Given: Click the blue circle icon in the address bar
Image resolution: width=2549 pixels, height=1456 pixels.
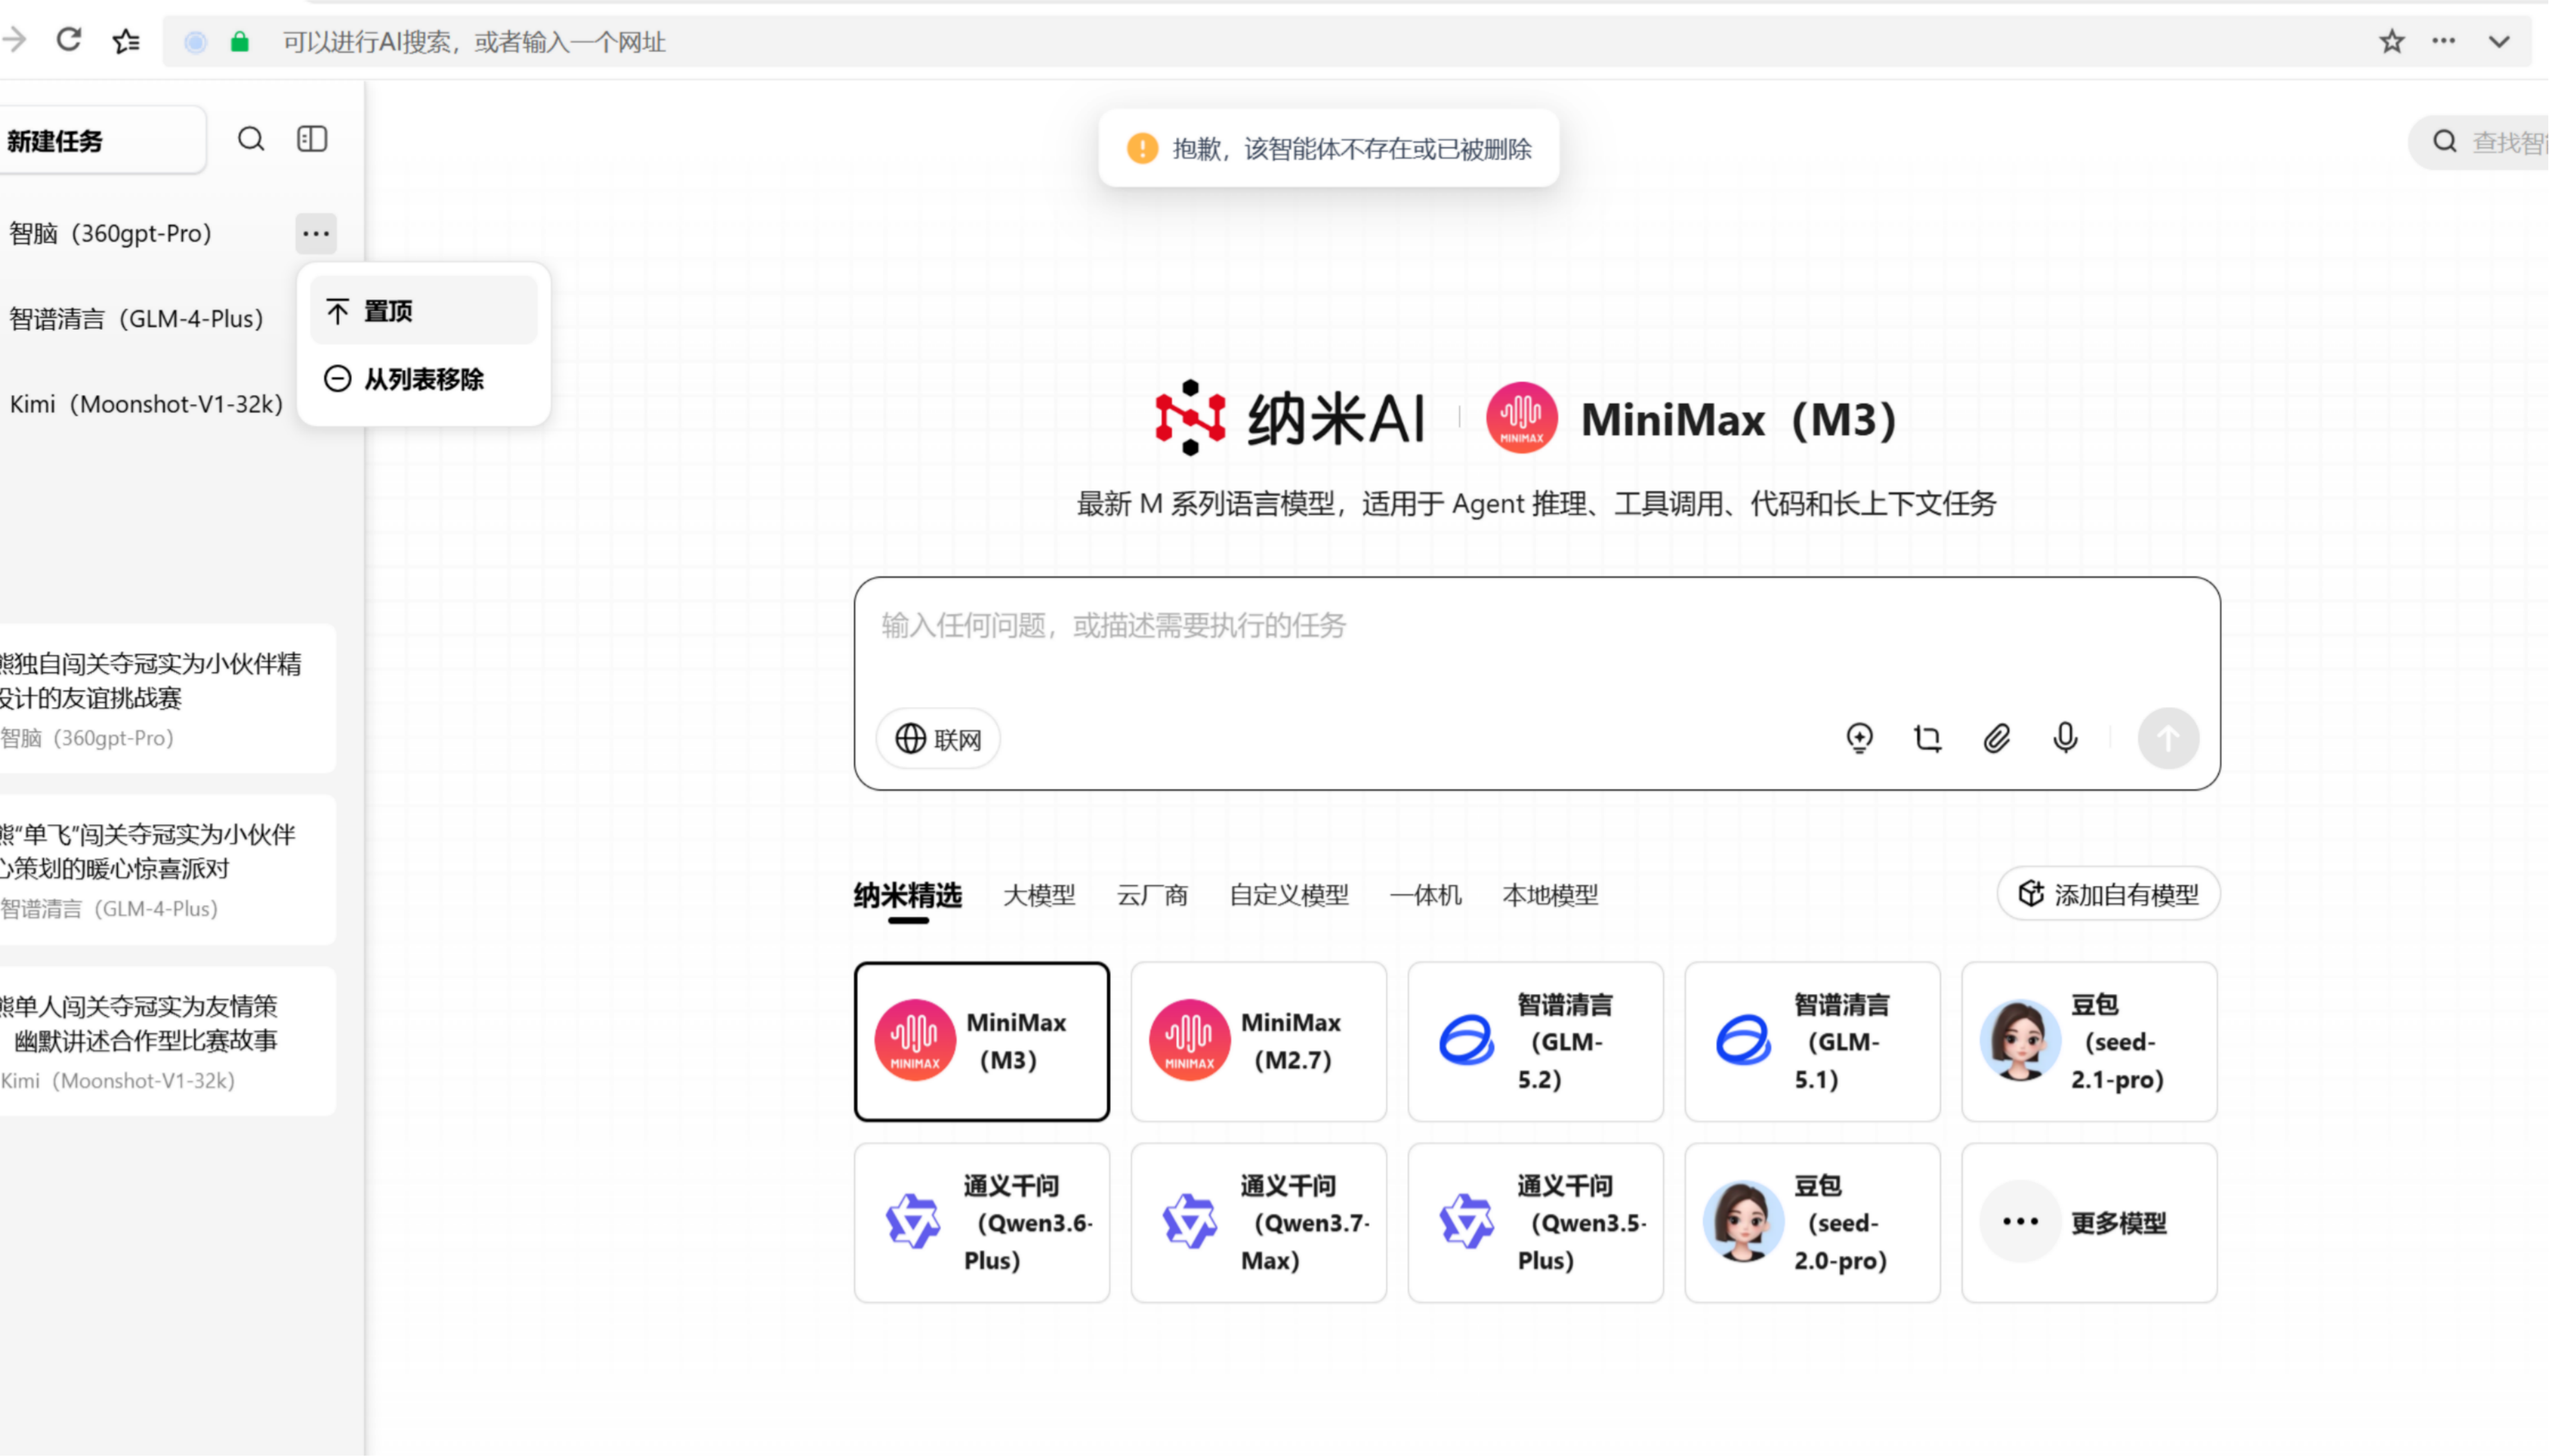Looking at the screenshot, I should 196,42.
